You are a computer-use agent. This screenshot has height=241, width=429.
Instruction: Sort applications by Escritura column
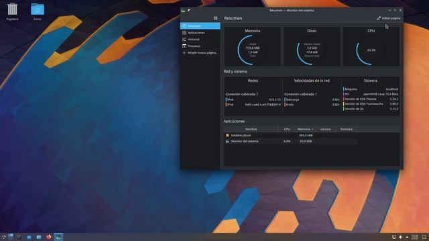click(x=347, y=129)
